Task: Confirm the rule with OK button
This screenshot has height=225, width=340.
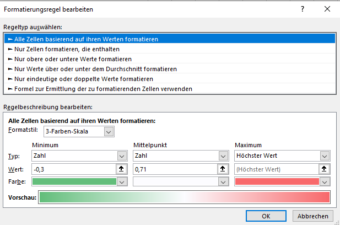Action: click(x=266, y=216)
